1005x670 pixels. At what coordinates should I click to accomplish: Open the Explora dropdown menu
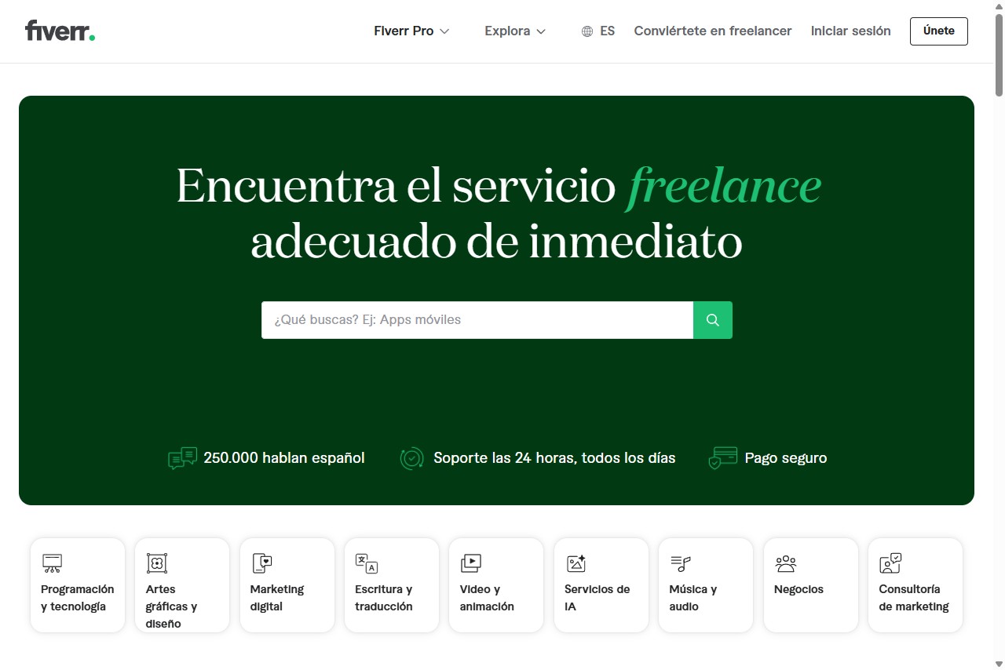click(515, 31)
